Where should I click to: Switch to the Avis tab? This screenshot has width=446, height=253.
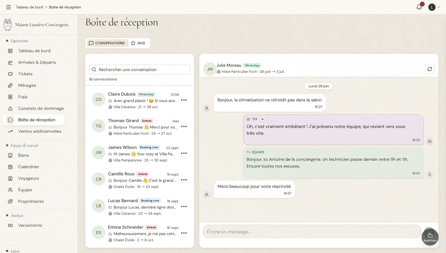click(138, 43)
